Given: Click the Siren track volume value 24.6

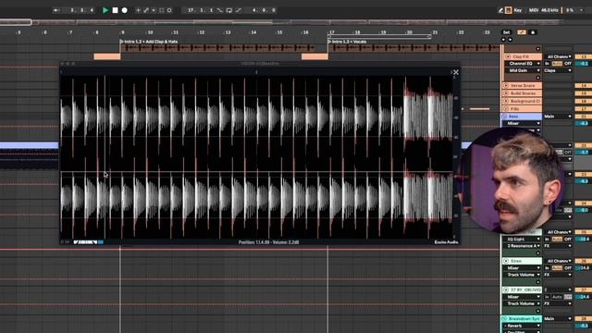Looking at the screenshot, I should pos(584,267).
